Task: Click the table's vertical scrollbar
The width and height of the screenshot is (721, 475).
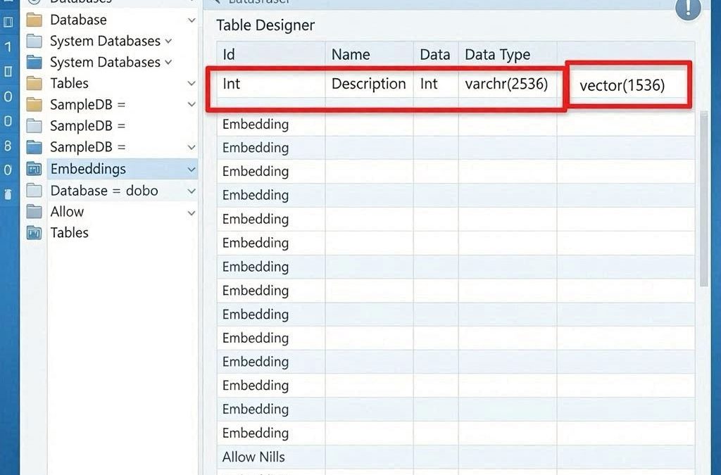Action: click(703, 199)
